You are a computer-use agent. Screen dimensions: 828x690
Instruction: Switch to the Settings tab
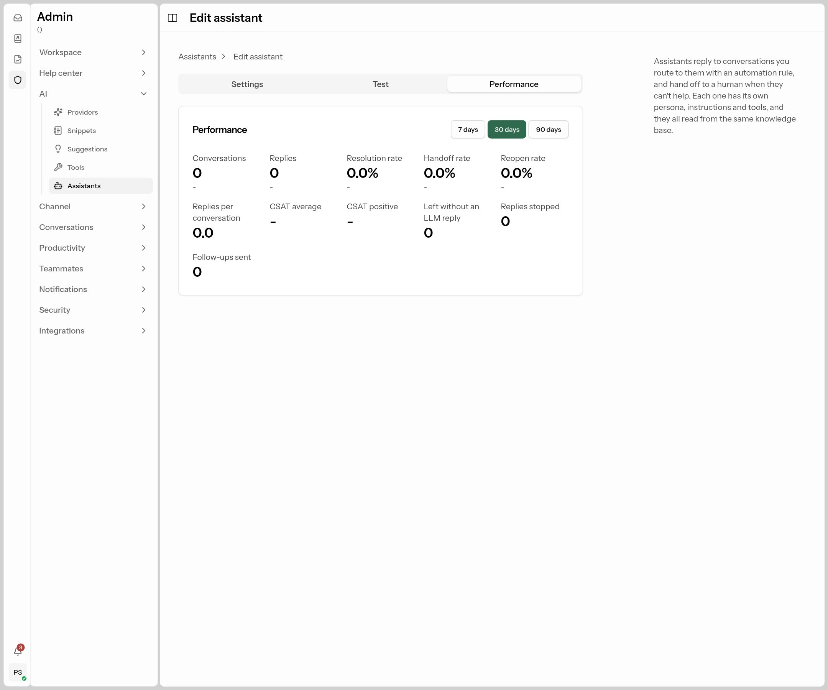247,84
